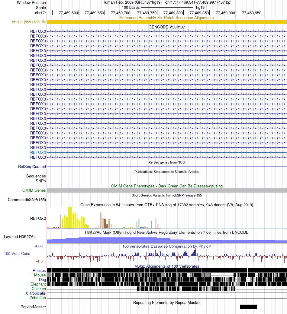Click the yellow chr17_jh591186_fix alignment bar
The height and width of the screenshot is (314, 287).
click(167, 22)
